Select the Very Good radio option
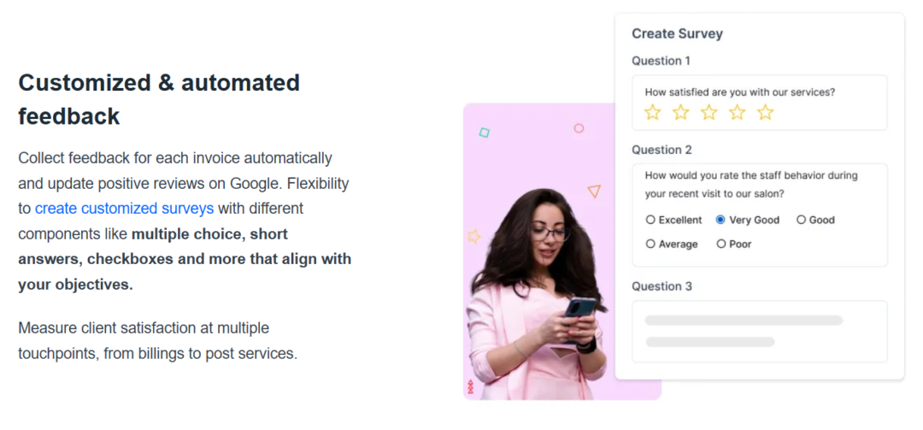The image size is (923, 430). click(720, 220)
